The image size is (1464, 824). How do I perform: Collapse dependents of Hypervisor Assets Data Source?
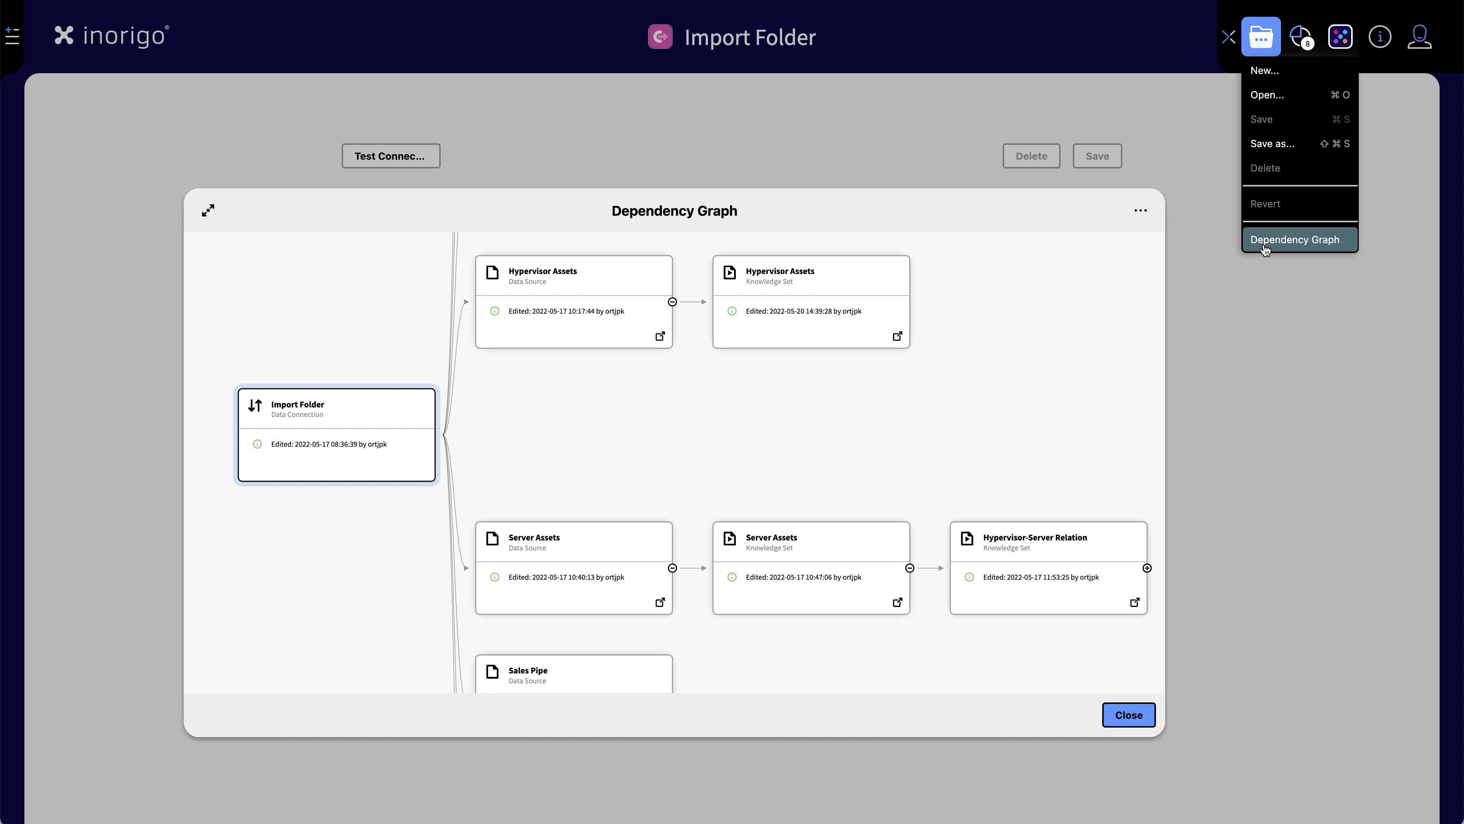pos(672,302)
